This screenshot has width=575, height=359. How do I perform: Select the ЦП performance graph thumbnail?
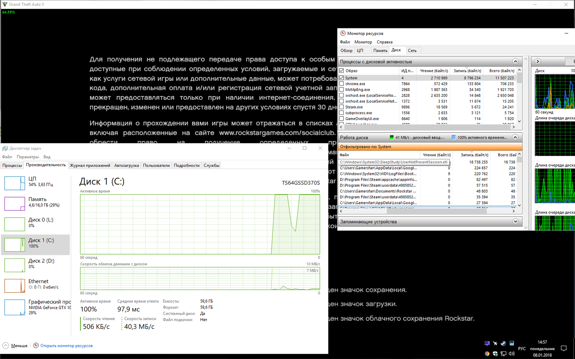[14, 183]
